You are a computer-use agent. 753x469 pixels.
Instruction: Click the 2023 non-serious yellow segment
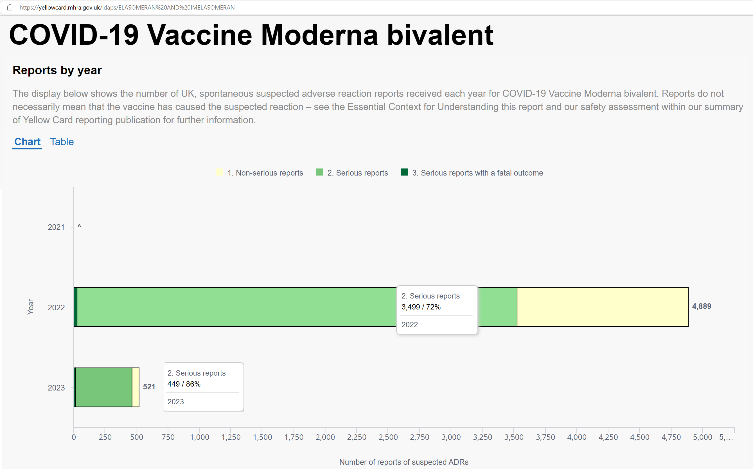(x=136, y=387)
